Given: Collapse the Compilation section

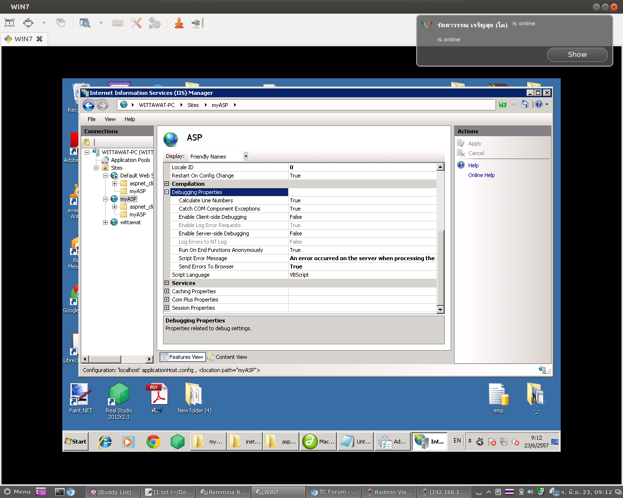Looking at the screenshot, I should pyautogui.click(x=167, y=184).
